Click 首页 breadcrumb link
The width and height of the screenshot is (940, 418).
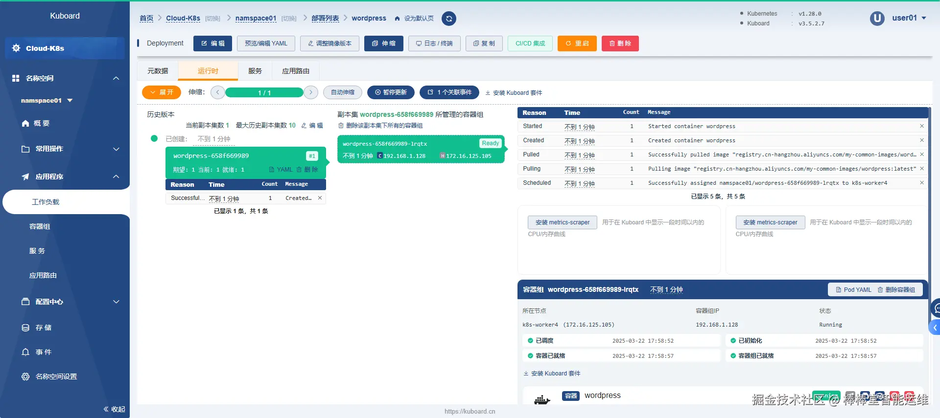[146, 18]
